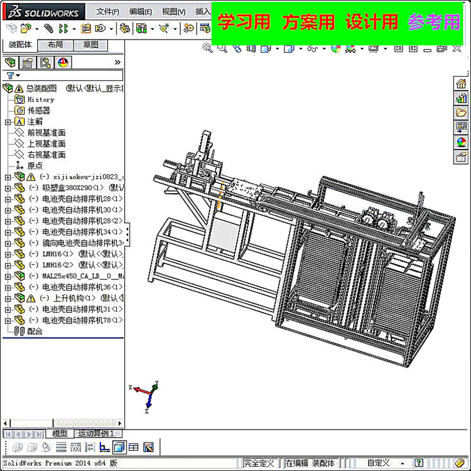Expand the xijiaokou-jzi0823 subassembly node
The width and height of the screenshot is (471, 471).
point(8,177)
